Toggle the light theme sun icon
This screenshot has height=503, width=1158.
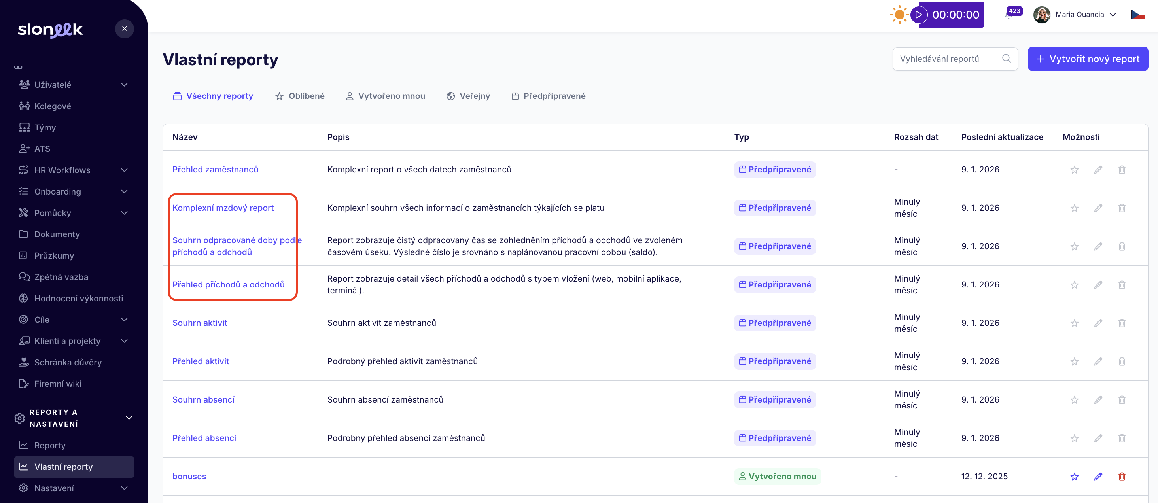pos(899,15)
